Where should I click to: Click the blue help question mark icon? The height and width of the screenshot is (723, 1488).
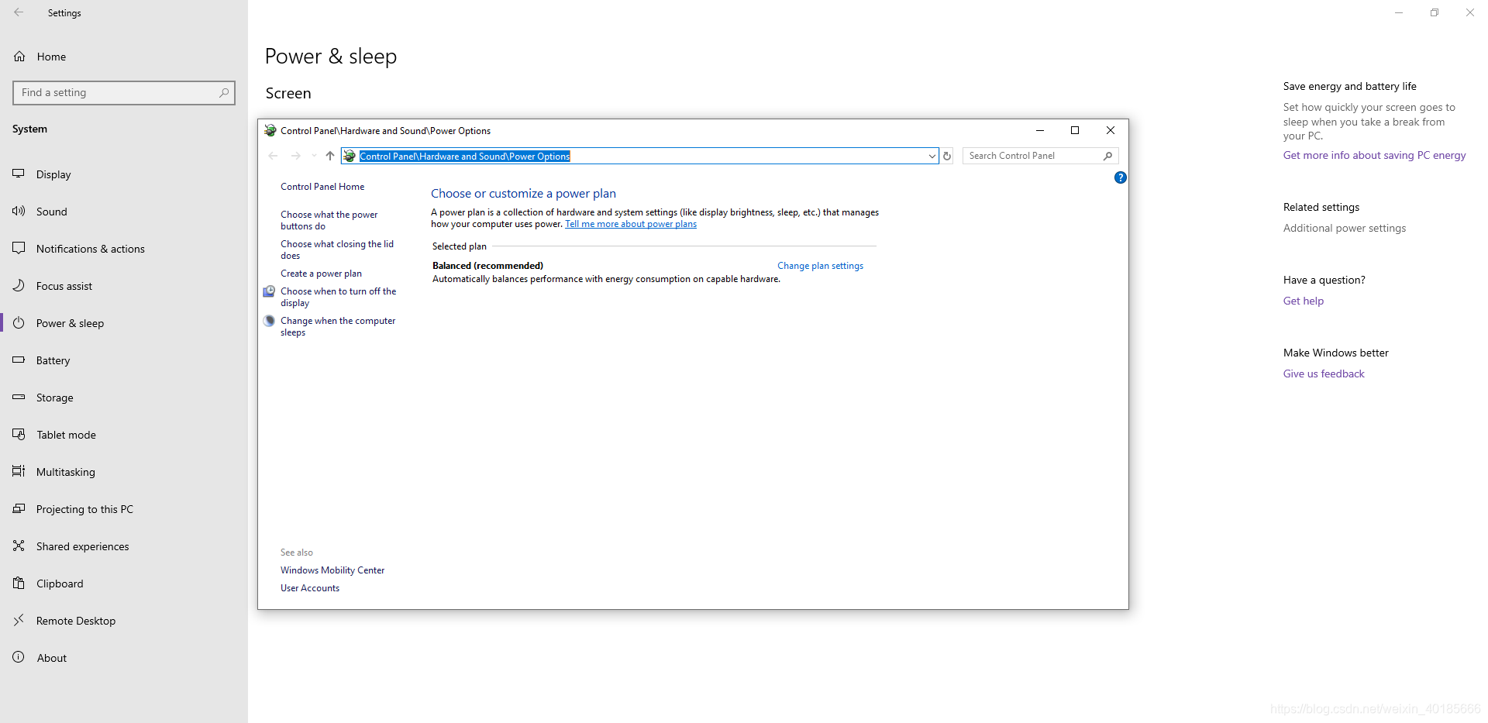coord(1120,177)
